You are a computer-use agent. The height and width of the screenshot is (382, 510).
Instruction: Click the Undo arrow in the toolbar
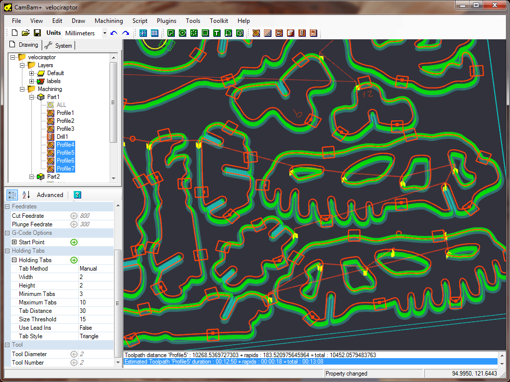click(114, 33)
